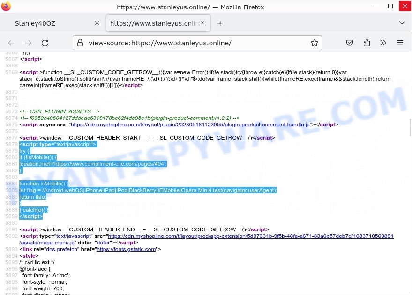
Task: Click line number 5869
Action: click(11, 72)
